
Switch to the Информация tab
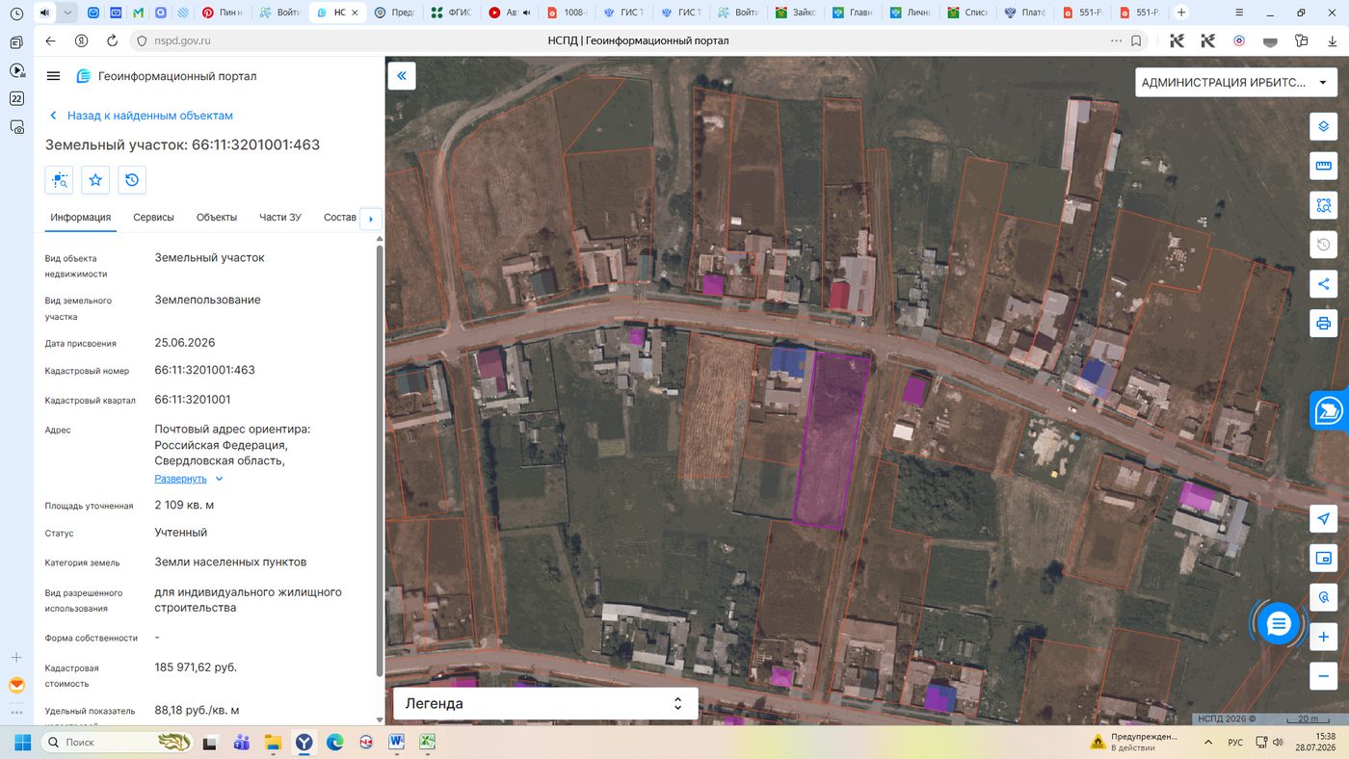(x=81, y=218)
